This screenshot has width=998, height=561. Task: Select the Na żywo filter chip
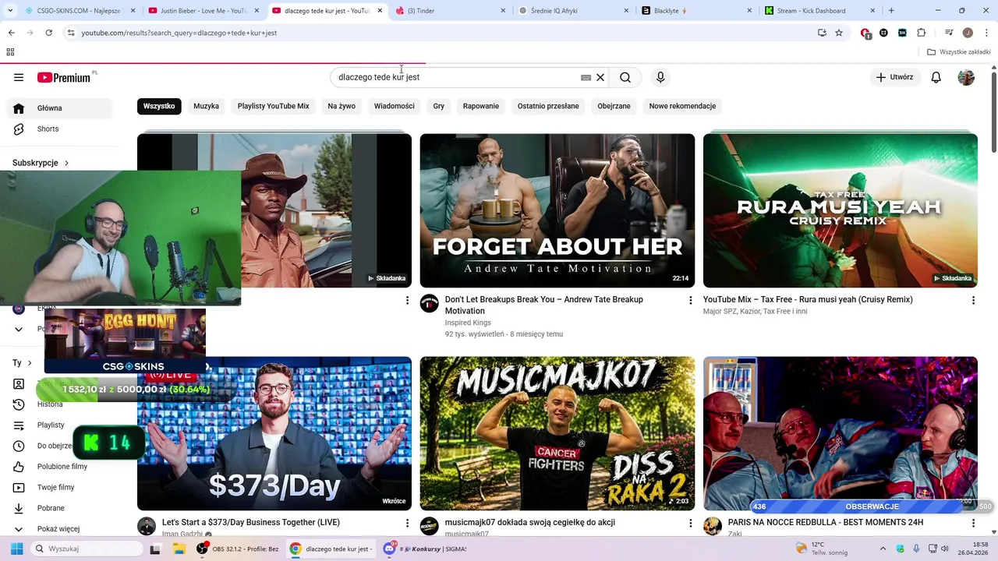click(342, 106)
